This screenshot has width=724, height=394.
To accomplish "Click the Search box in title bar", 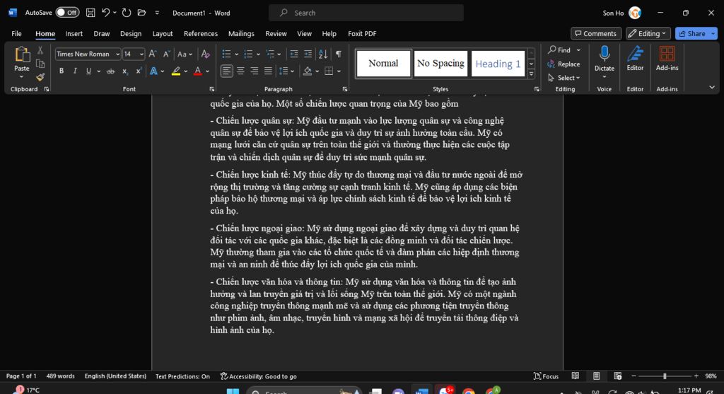I will click(x=366, y=13).
